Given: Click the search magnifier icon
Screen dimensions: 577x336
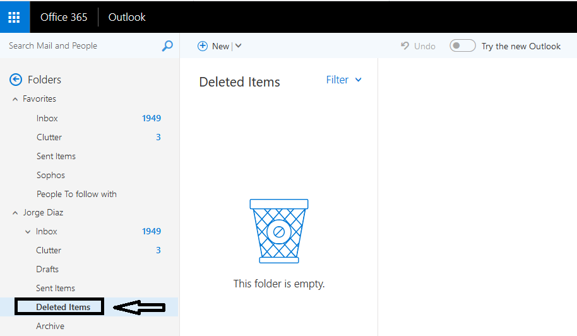Looking at the screenshot, I should (167, 46).
